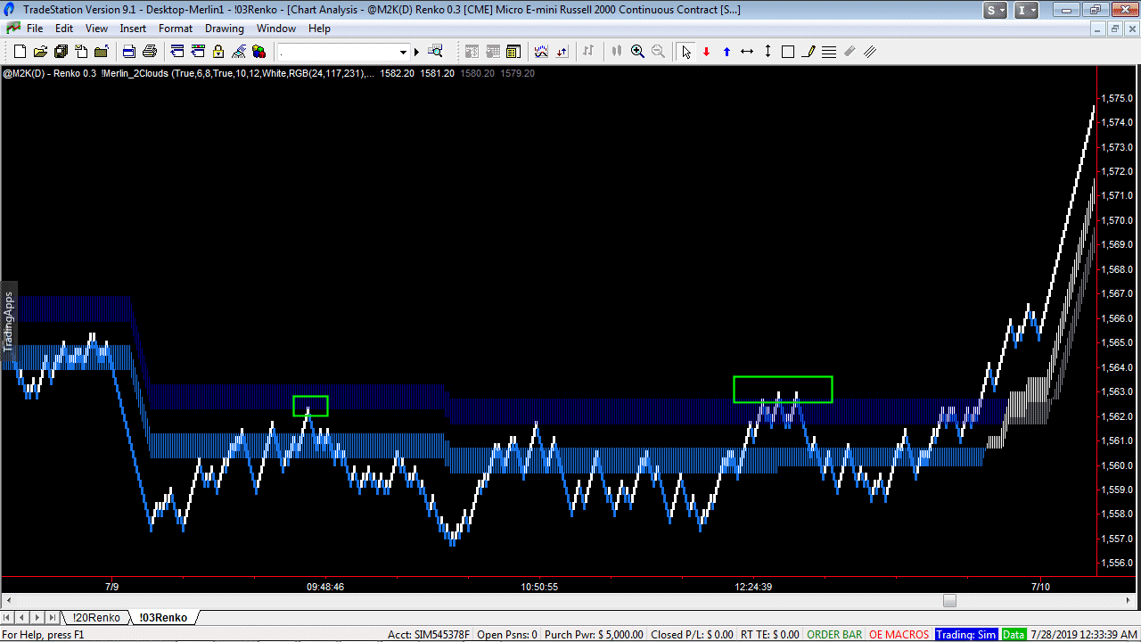Screen dimensions: 1141x642
Task: Click the green Data status indicator
Action: coord(1014,635)
